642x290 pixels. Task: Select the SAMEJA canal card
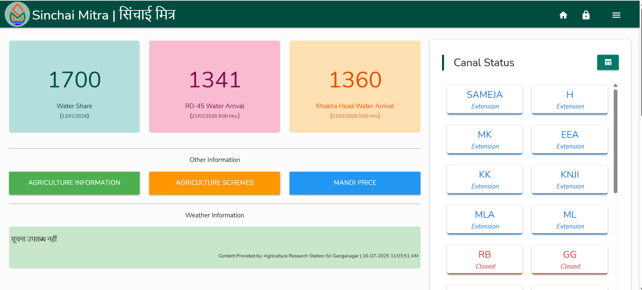point(484,100)
